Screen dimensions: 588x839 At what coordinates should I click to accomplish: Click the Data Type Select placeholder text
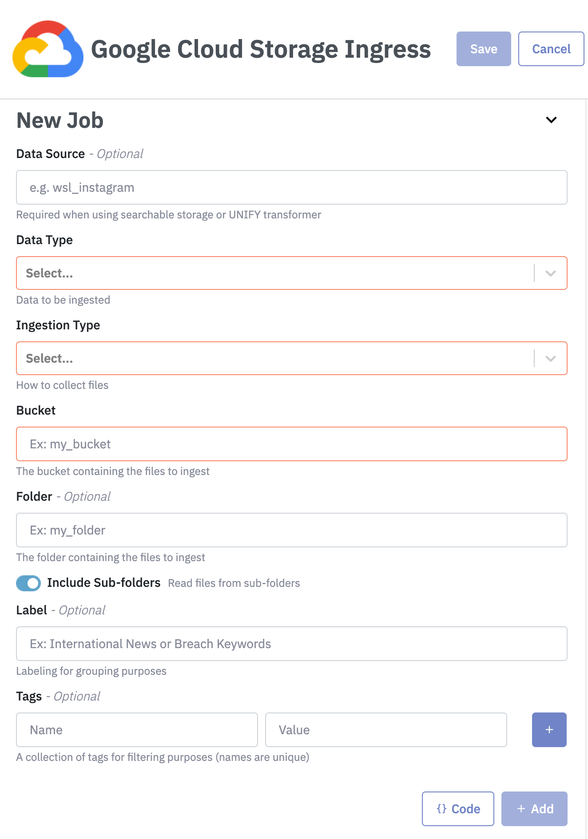click(49, 273)
